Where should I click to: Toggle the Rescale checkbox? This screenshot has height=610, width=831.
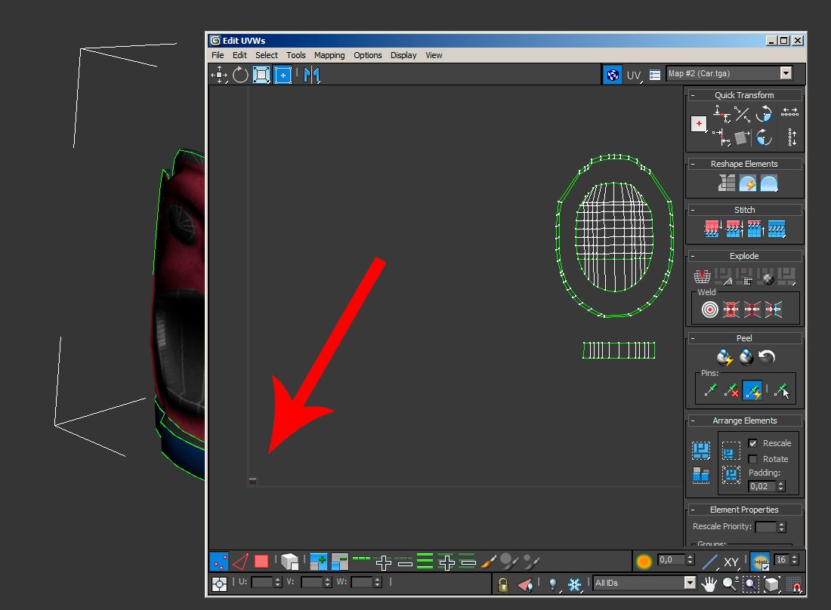coord(752,443)
